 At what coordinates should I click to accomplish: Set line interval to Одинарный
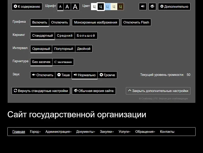tap(41, 49)
